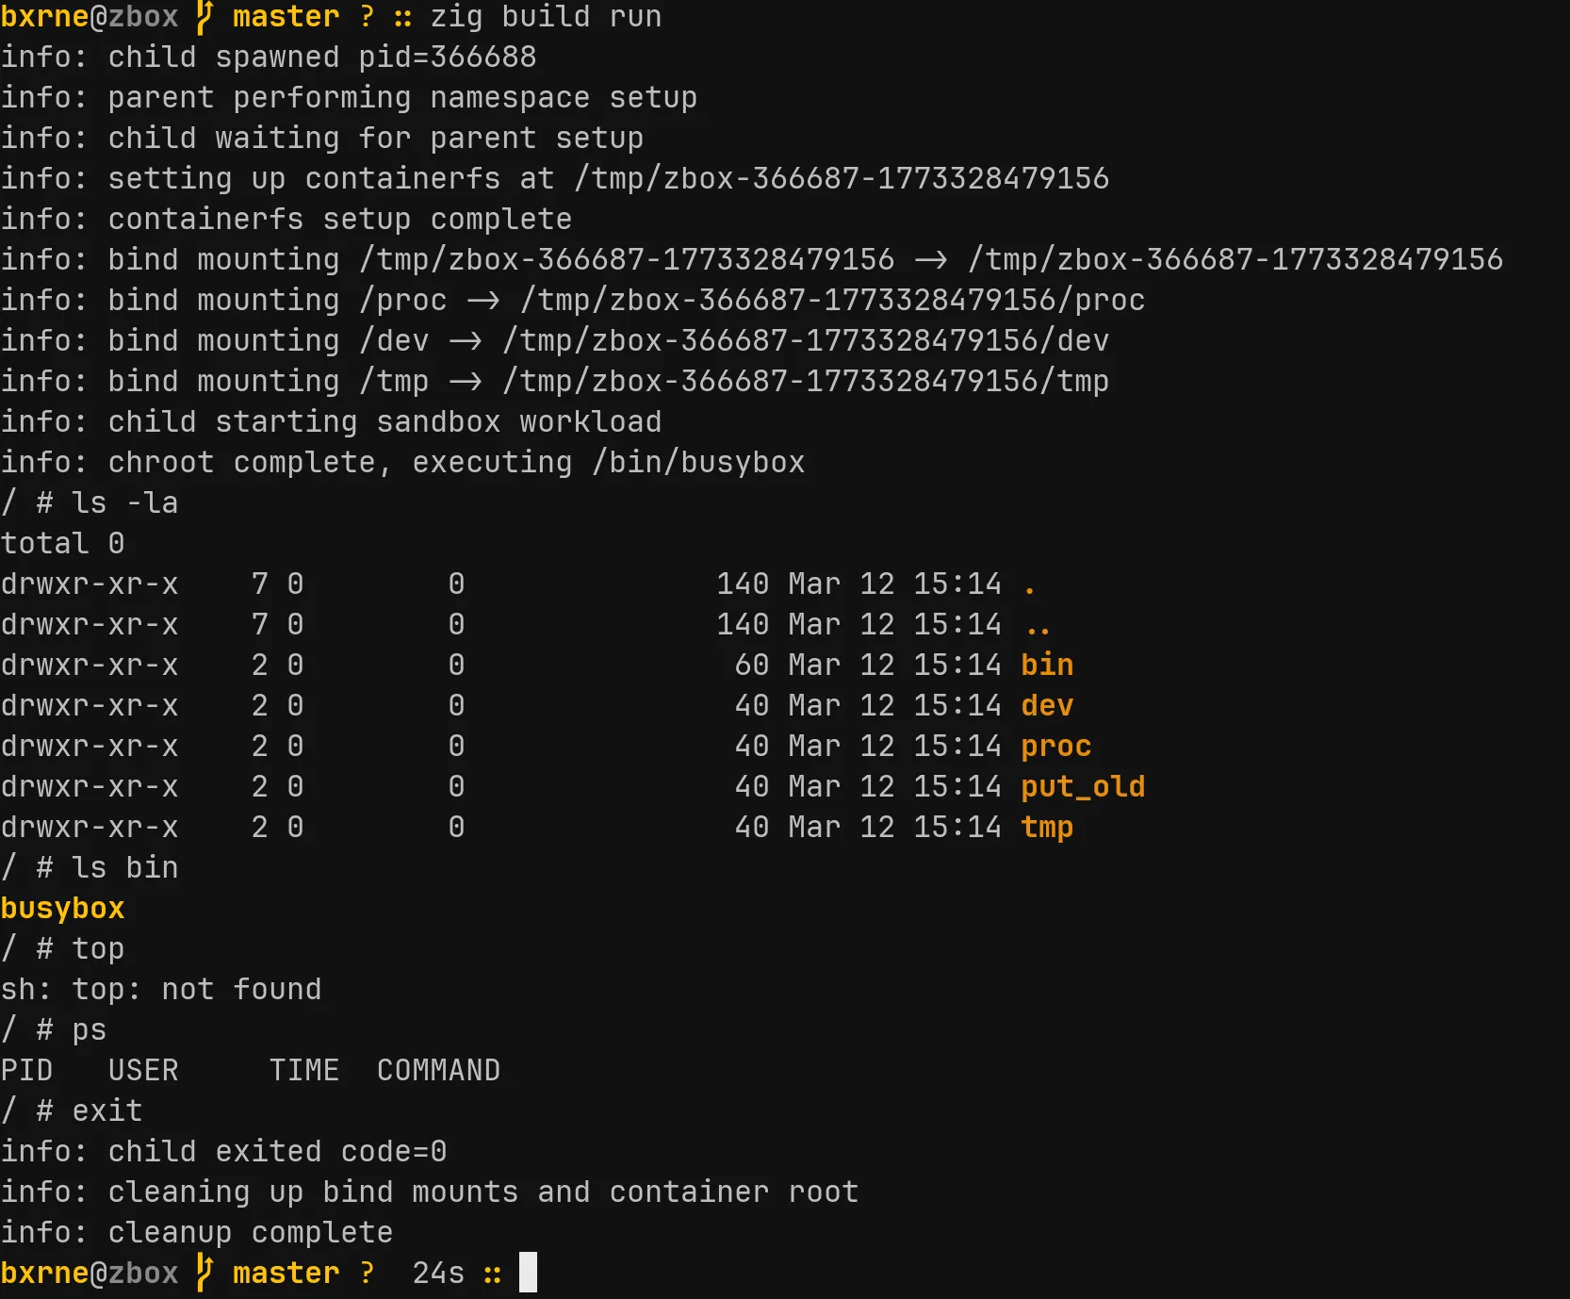Click the 'master' branch name in the bottom prompt
1570x1299 pixels.
pyautogui.click(x=286, y=1273)
